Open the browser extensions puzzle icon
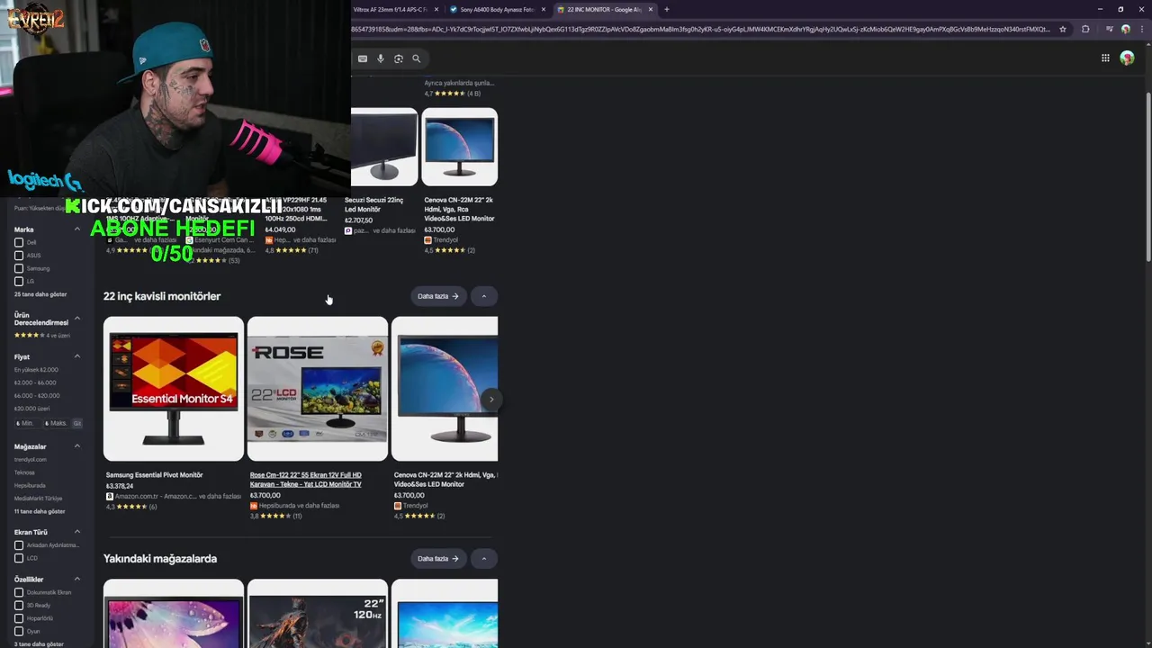 pyautogui.click(x=1085, y=29)
